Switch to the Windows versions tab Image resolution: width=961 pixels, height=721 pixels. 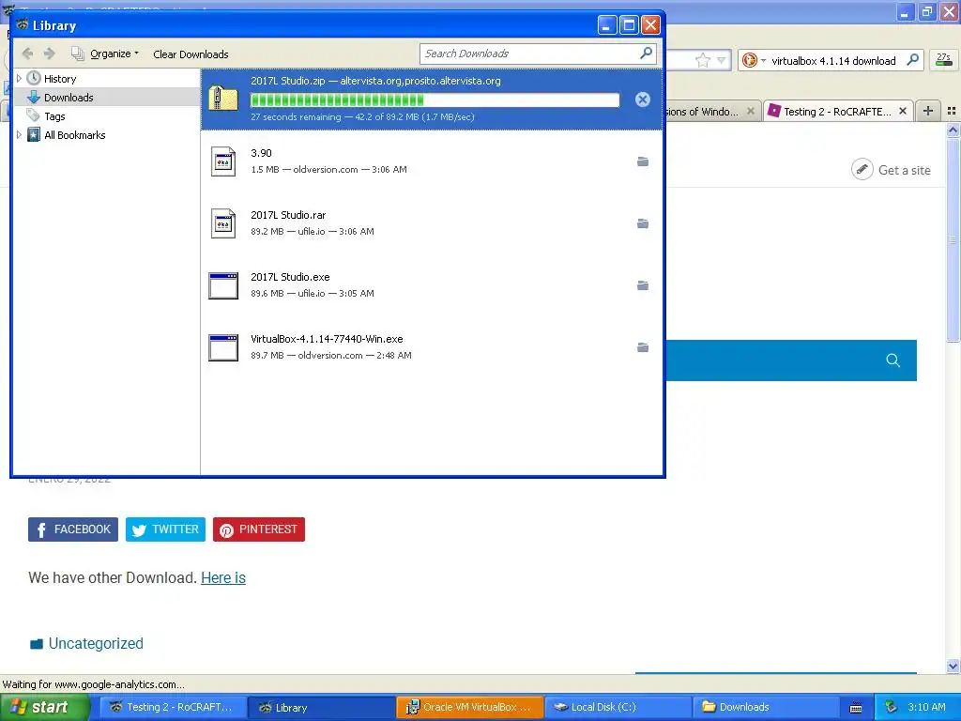pos(701,111)
